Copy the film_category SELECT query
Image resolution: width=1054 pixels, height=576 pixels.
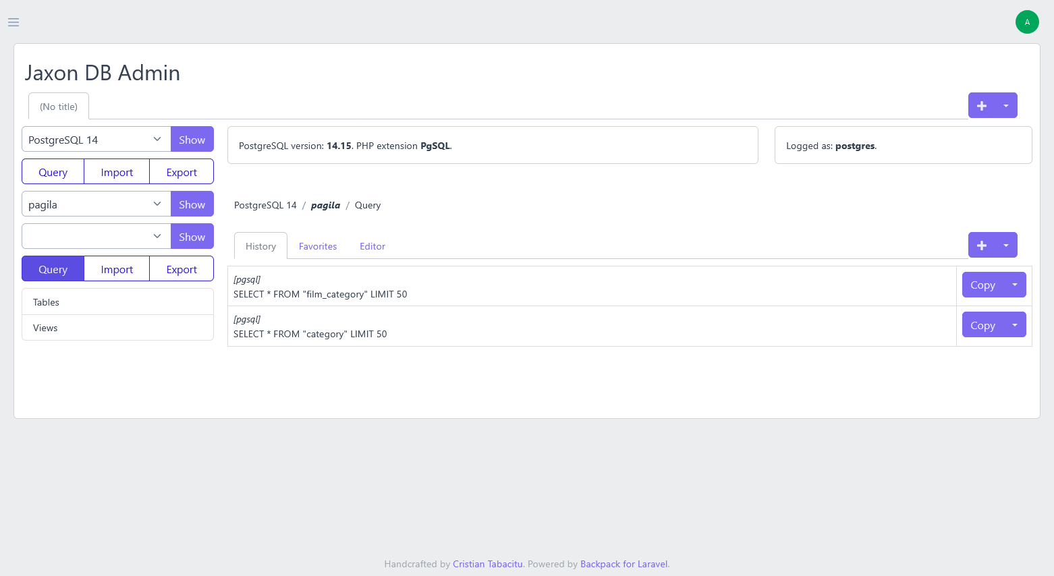[x=982, y=284]
